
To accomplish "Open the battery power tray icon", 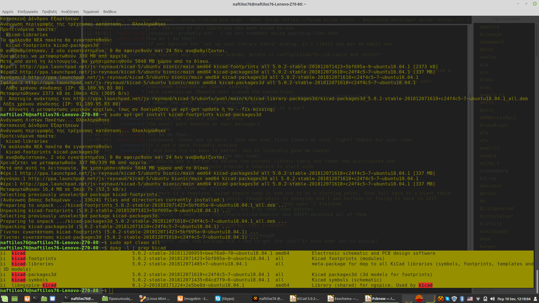I will (485, 299).
